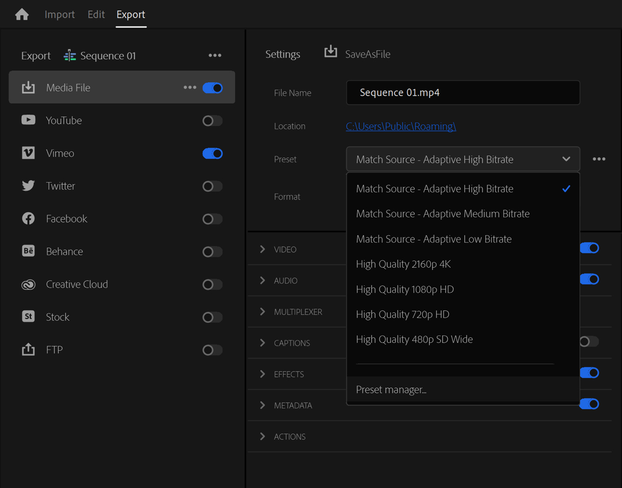
Task: Collapse the Preset dropdown arrow
Action: [x=566, y=160]
